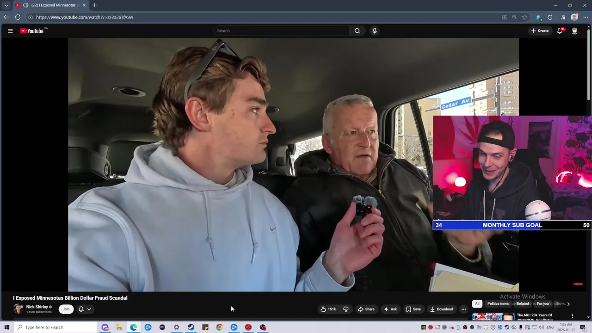
Task: Advance chip list with right chevron
Action: 568,304
